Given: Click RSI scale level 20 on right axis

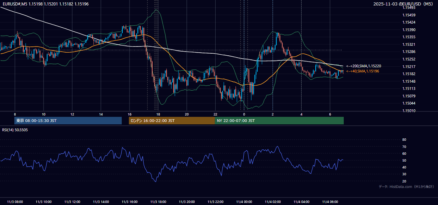Looking at the screenshot, I should [404, 181].
